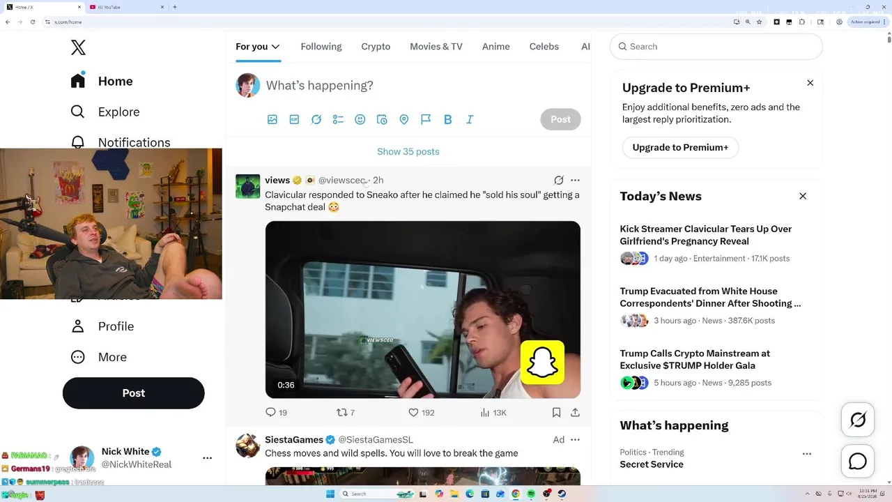Add media image to the post

(272, 119)
